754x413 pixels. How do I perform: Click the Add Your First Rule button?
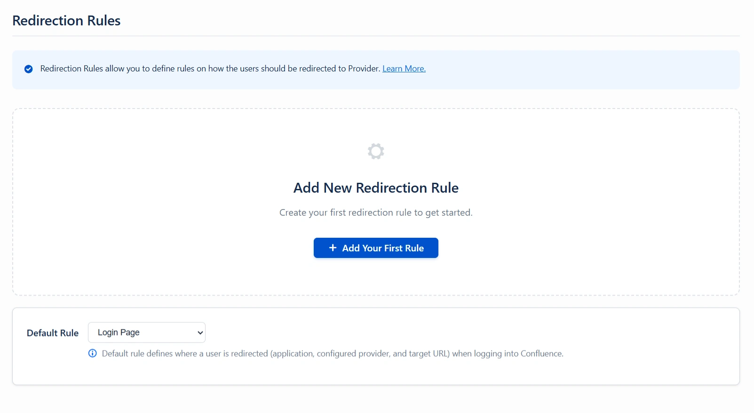point(376,248)
